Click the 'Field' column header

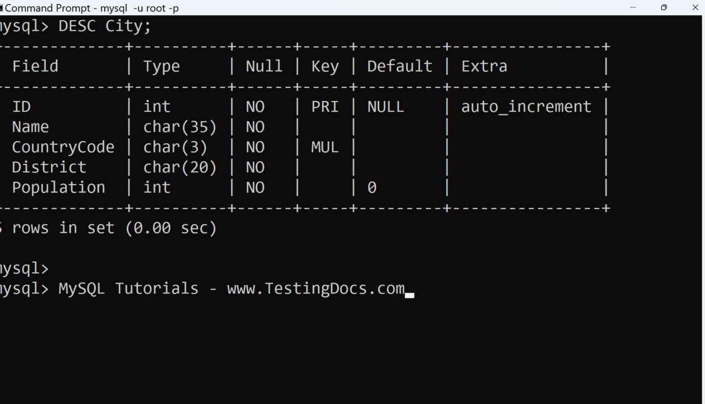click(x=35, y=66)
